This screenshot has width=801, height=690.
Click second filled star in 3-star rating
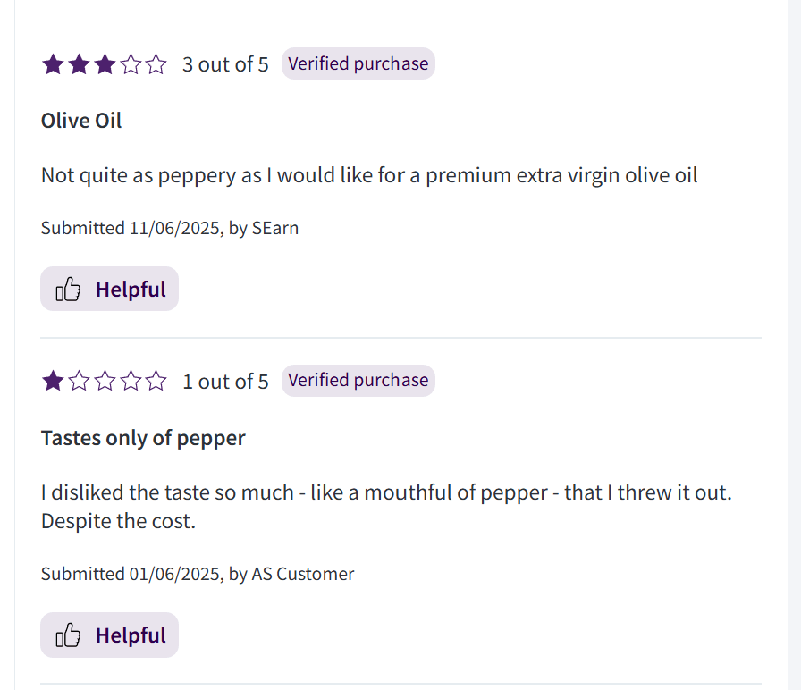click(80, 64)
